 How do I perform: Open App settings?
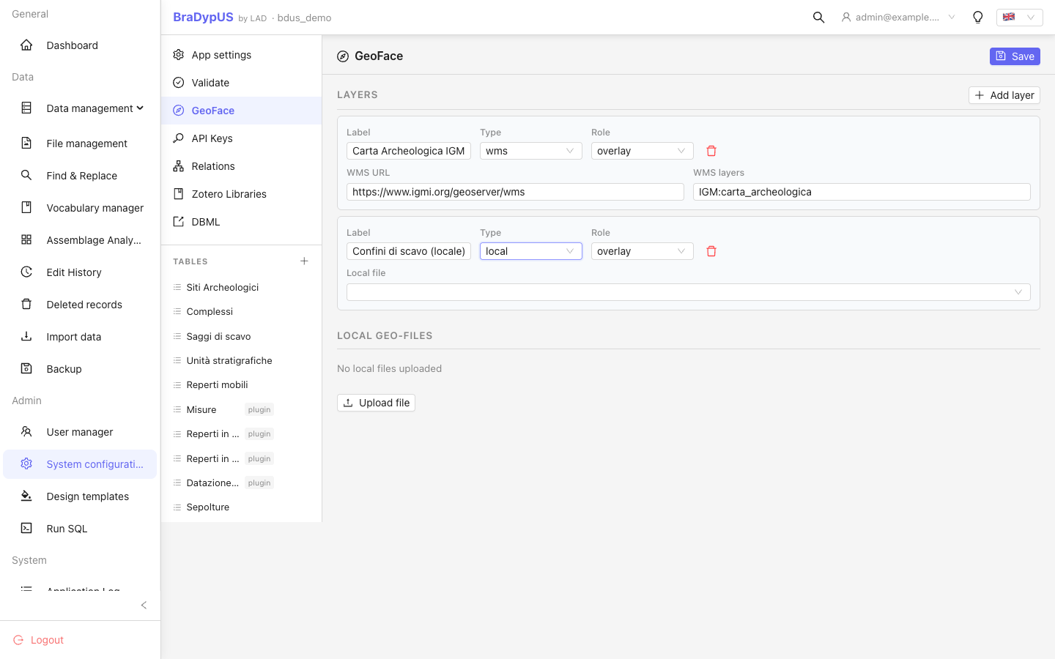pos(241,55)
